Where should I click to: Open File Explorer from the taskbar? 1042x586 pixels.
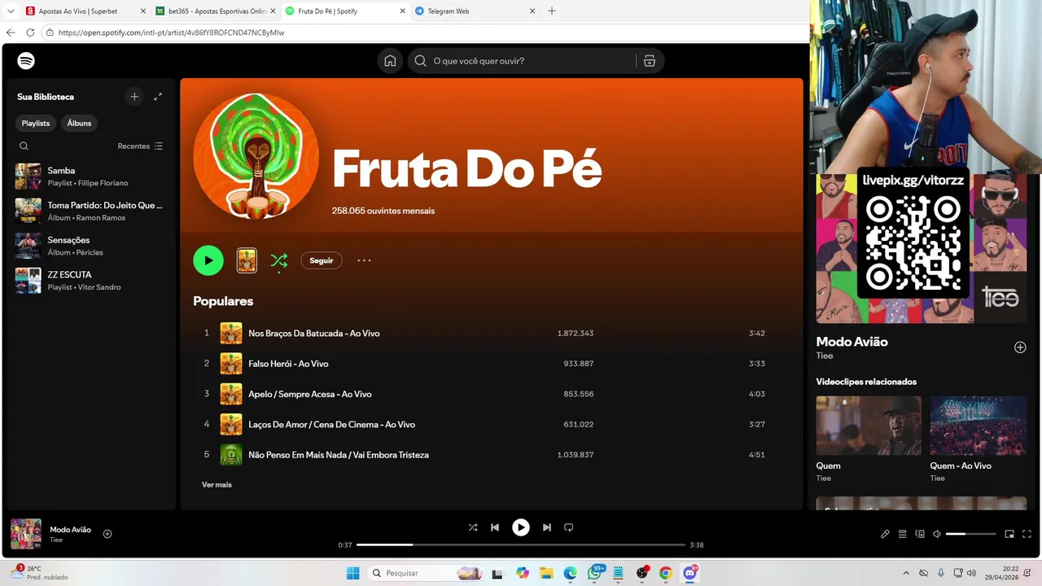click(x=546, y=573)
